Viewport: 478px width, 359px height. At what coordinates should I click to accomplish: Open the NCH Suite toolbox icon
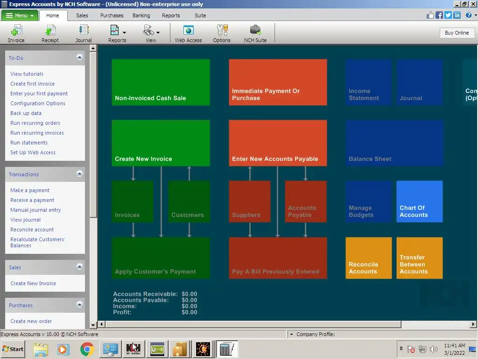255,34
